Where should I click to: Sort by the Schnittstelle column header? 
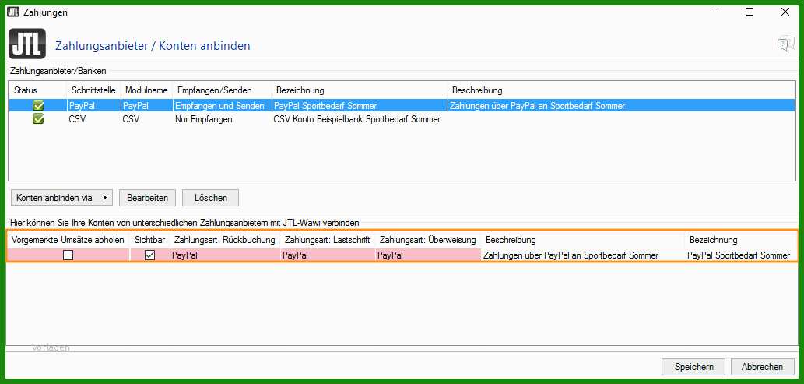pyautogui.click(x=94, y=90)
